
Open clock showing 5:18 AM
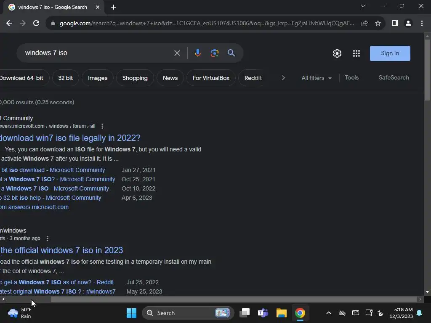pyautogui.click(x=401, y=313)
